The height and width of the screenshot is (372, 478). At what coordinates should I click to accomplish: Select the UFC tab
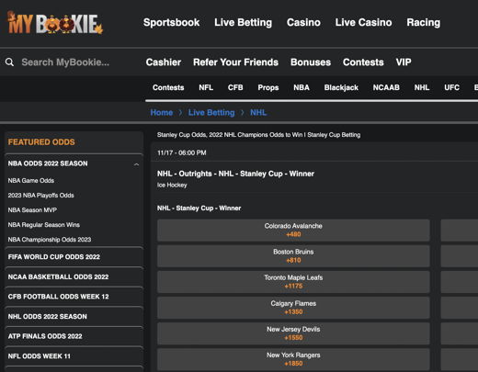click(x=451, y=87)
